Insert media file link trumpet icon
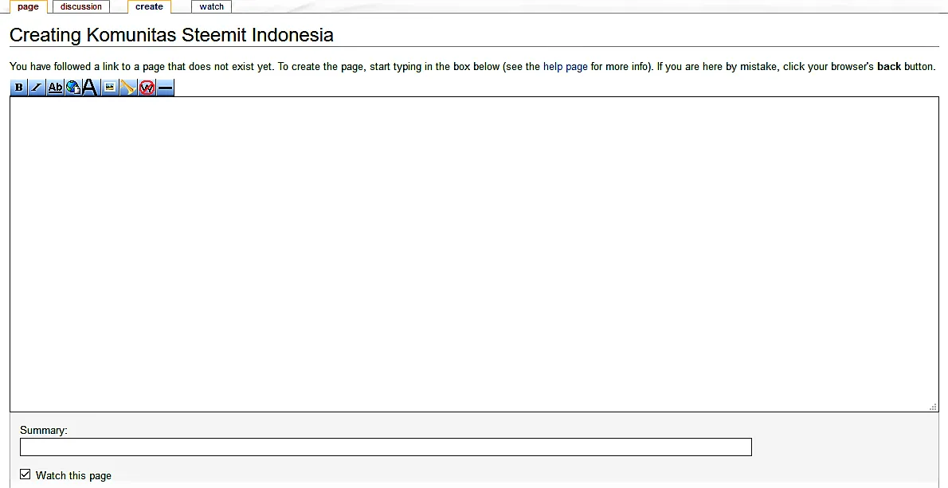This screenshot has height=488, width=948. pos(128,88)
